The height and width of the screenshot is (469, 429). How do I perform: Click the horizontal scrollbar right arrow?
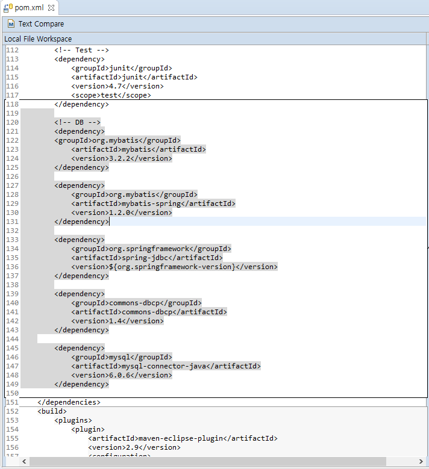pos(421,462)
